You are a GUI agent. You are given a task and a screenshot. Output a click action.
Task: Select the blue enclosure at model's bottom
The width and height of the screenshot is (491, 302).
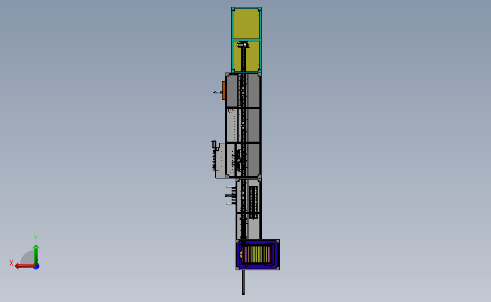pyautogui.click(x=258, y=255)
